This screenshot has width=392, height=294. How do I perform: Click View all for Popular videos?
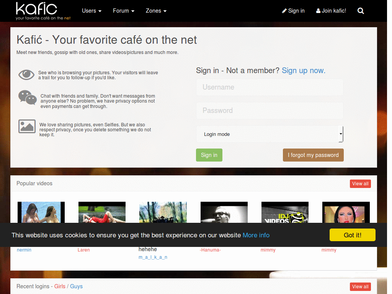pyautogui.click(x=360, y=184)
